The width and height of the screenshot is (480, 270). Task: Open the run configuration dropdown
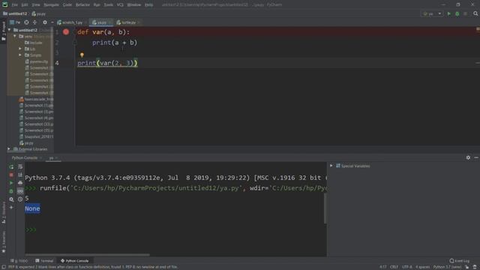pos(432,13)
